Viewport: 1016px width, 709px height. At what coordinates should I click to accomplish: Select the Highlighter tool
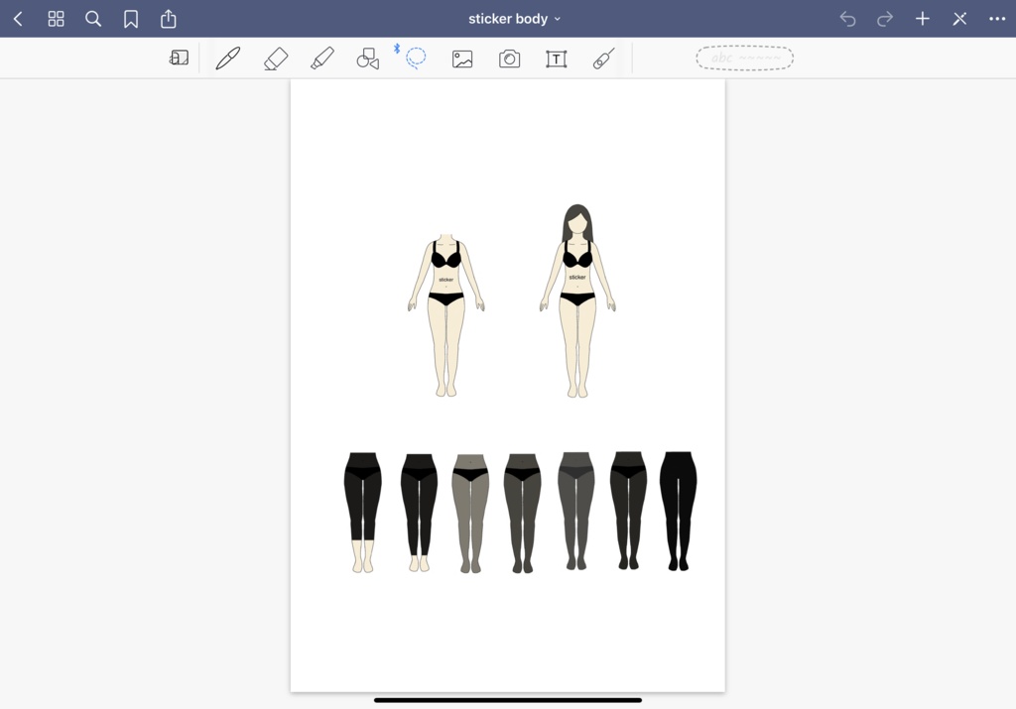click(322, 59)
